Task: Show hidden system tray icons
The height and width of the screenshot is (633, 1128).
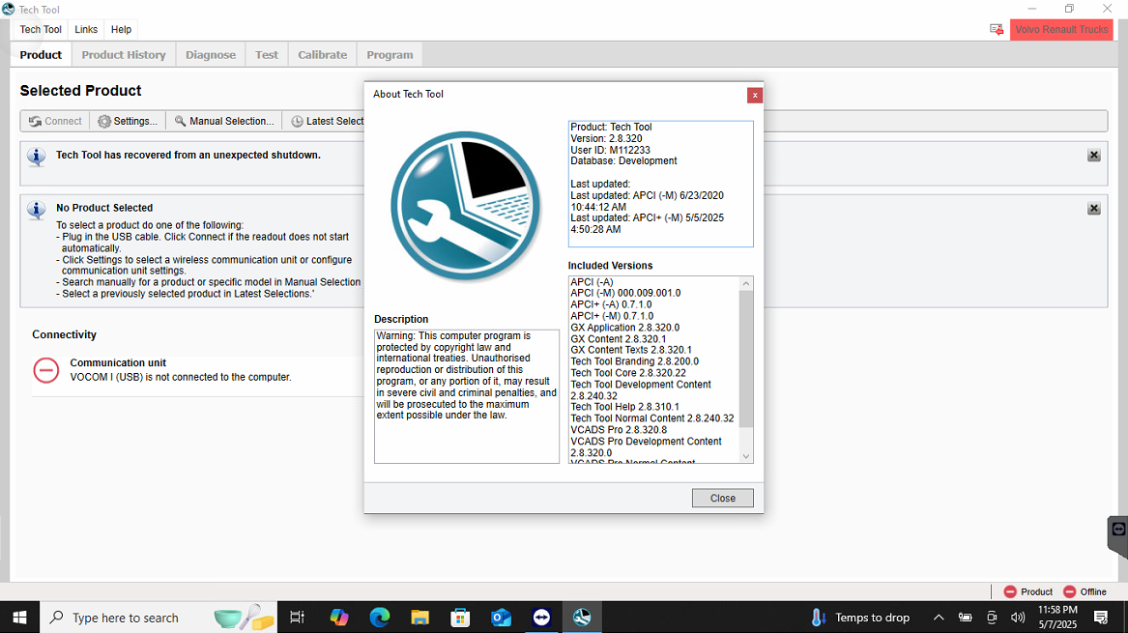Action: pyautogui.click(x=939, y=618)
